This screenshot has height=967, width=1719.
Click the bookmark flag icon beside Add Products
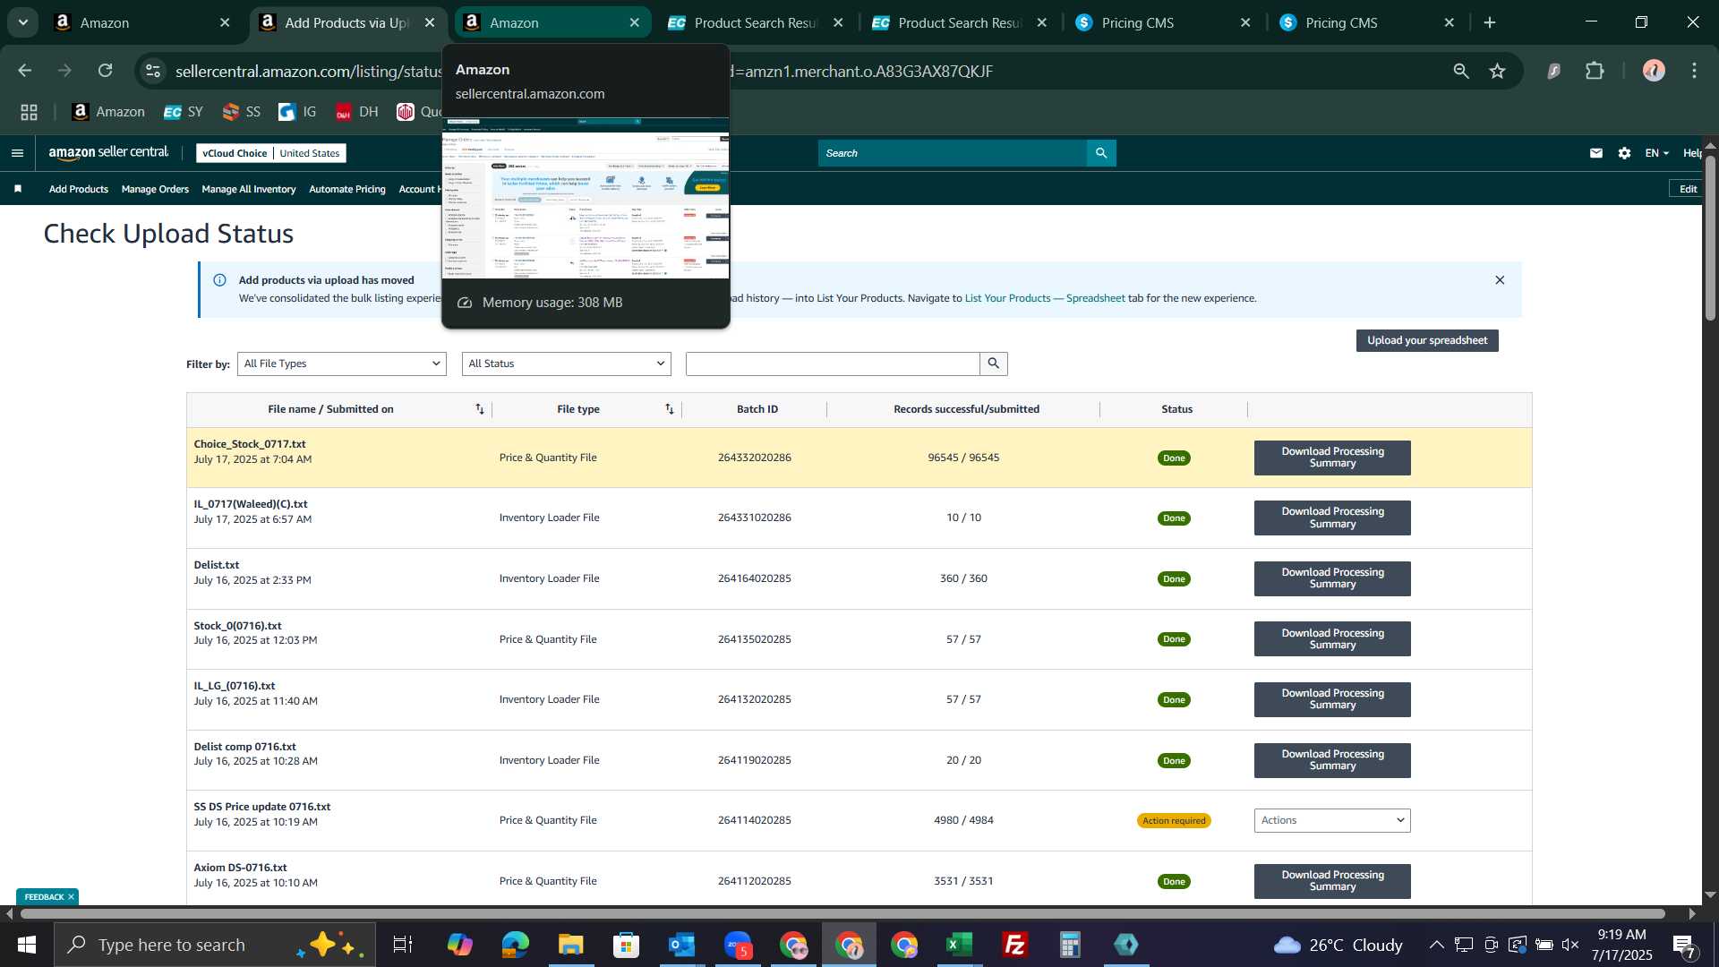18,189
